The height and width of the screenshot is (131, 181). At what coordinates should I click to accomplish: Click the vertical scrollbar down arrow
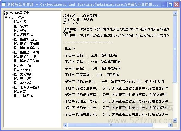point(175,120)
